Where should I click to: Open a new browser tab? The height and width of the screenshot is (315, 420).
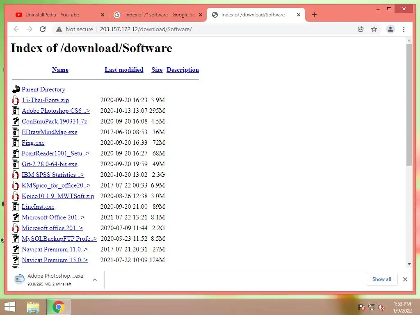click(x=314, y=15)
